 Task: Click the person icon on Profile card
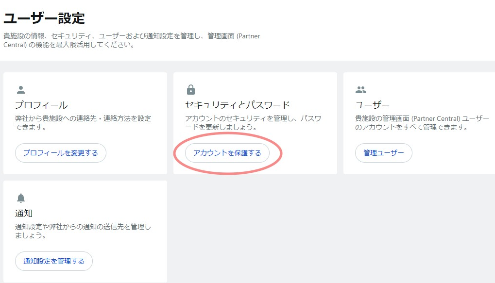click(20, 90)
